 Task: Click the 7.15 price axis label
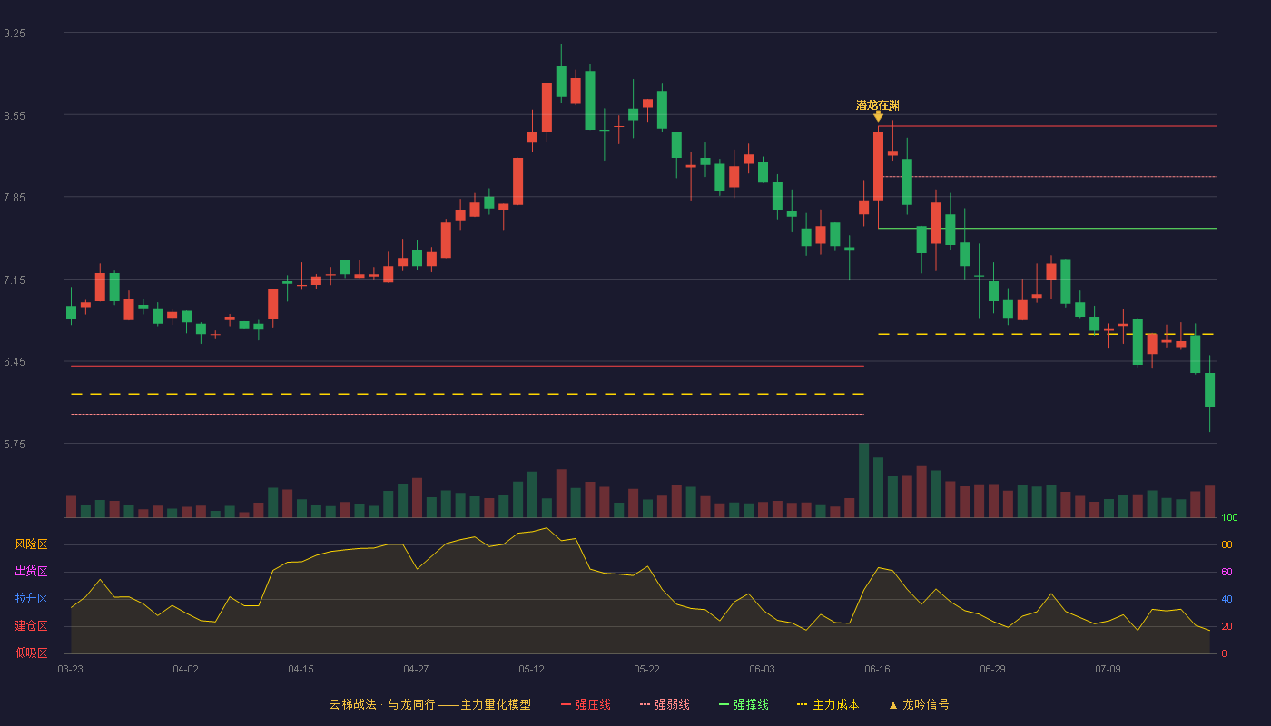point(15,280)
